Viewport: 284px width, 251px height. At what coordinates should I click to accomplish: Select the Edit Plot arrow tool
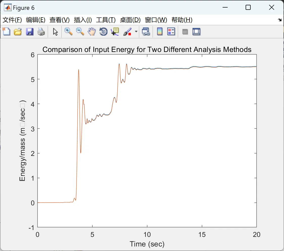(x=55, y=32)
